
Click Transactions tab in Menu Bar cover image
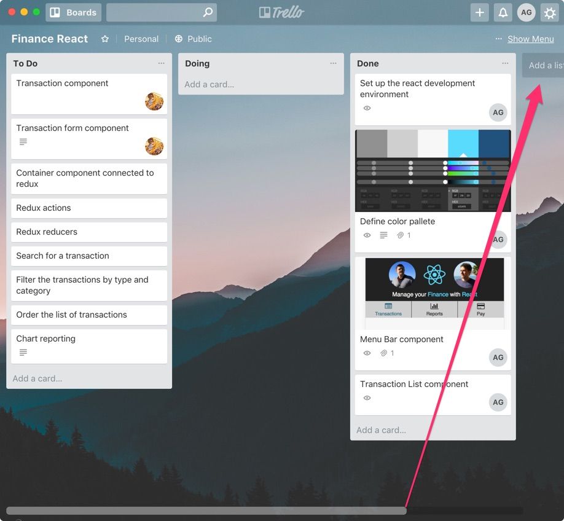point(388,310)
